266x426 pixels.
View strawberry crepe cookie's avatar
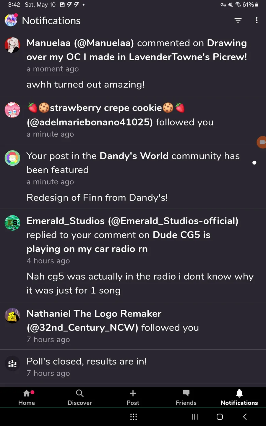pos(12,110)
